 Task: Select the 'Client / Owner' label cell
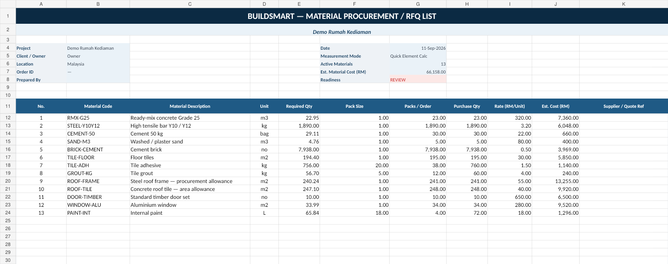(x=41, y=56)
